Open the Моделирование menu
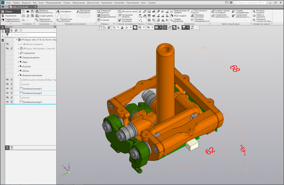 (x=54, y=3)
